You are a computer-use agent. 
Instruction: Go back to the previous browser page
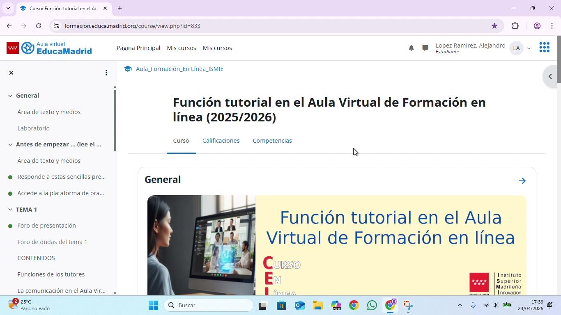pos(9,26)
